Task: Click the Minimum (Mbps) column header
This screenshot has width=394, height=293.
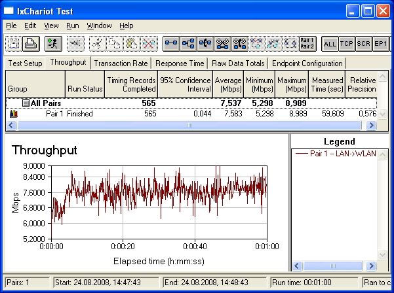Action: coord(260,84)
